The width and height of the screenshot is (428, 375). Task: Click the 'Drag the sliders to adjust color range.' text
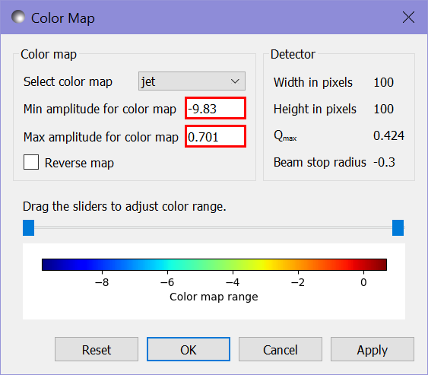(125, 206)
